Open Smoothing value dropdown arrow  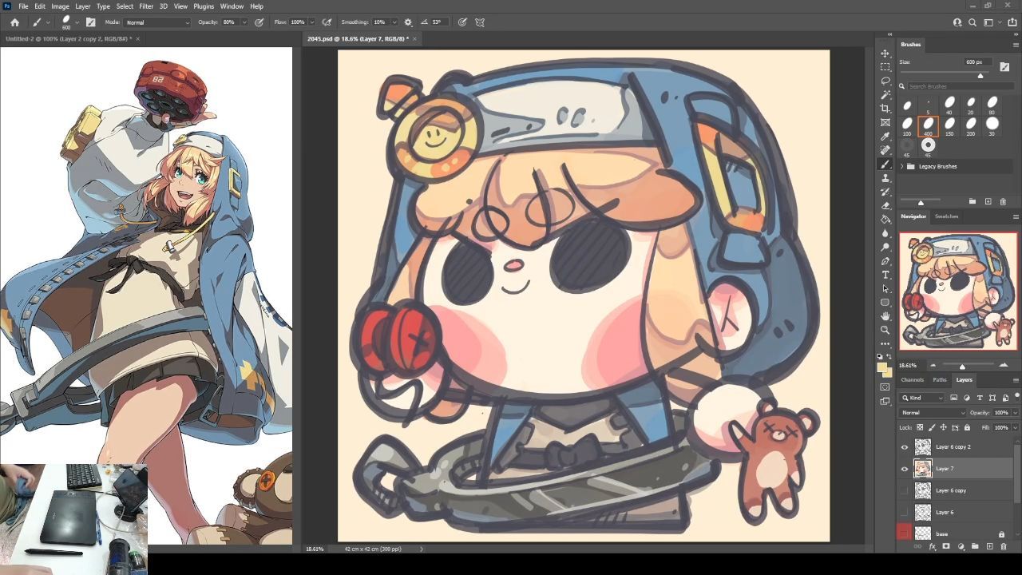(x=394, y=22)
